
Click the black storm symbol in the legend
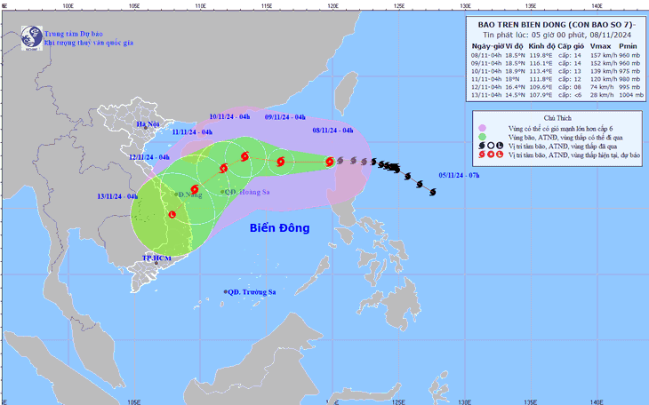coord(482,146)
